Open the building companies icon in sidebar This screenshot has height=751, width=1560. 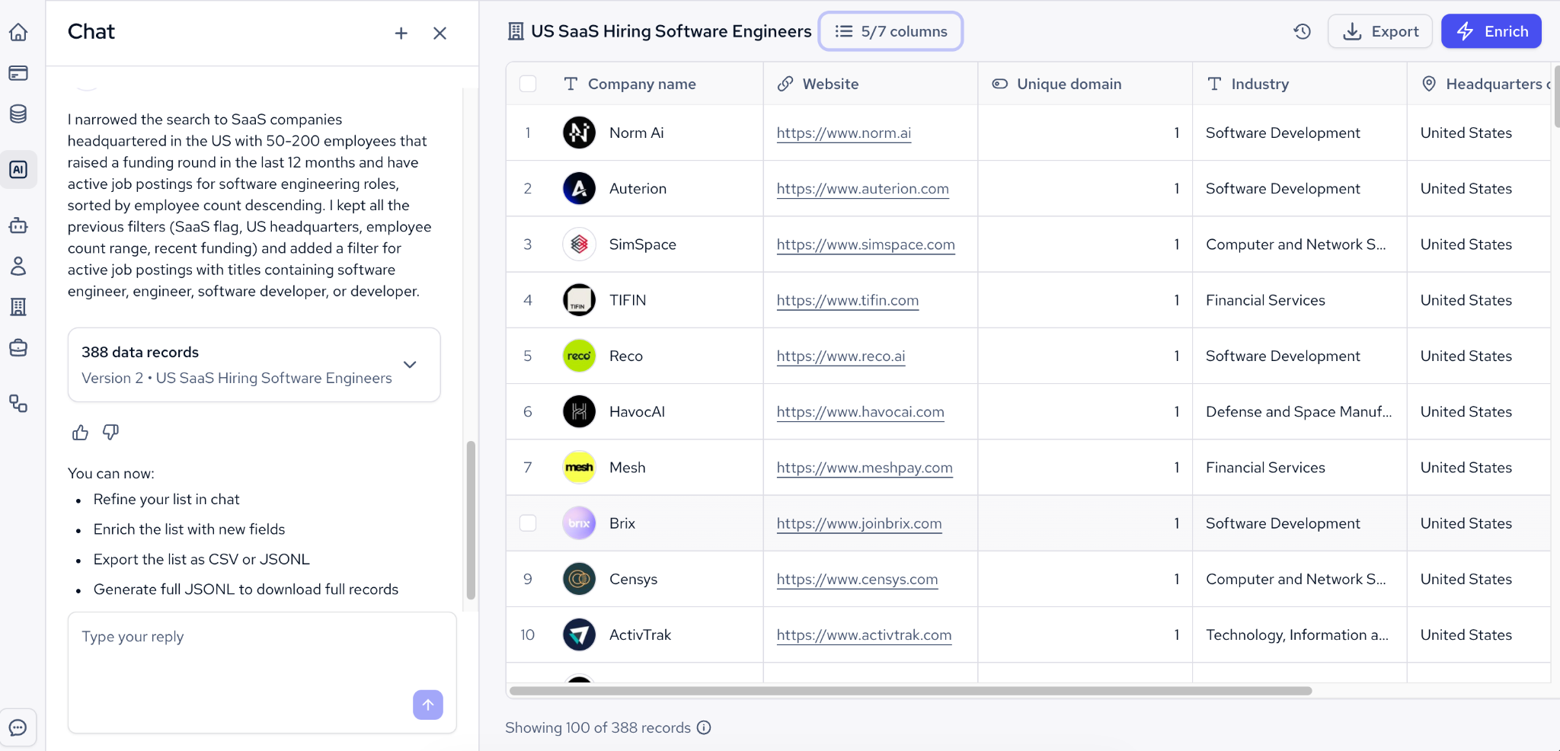pos(18,307)
